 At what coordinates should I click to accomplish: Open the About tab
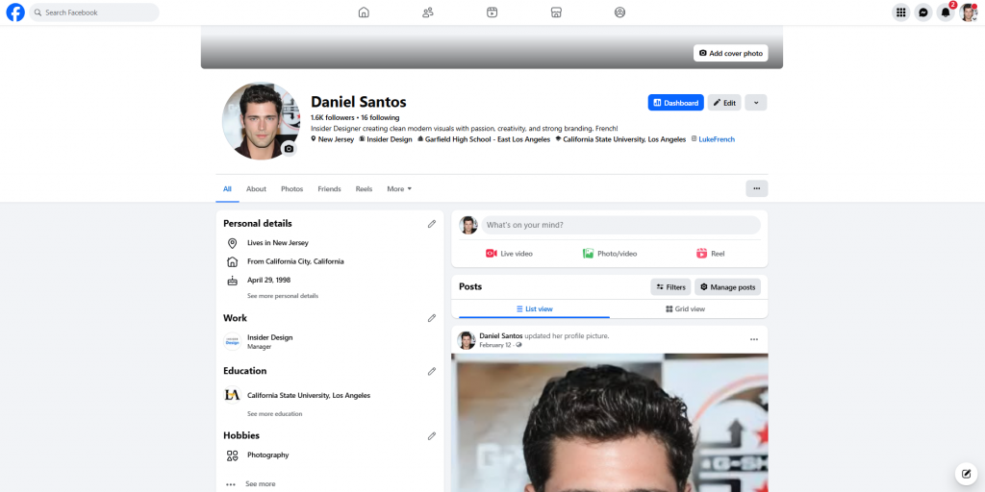[x=256, y=189]
